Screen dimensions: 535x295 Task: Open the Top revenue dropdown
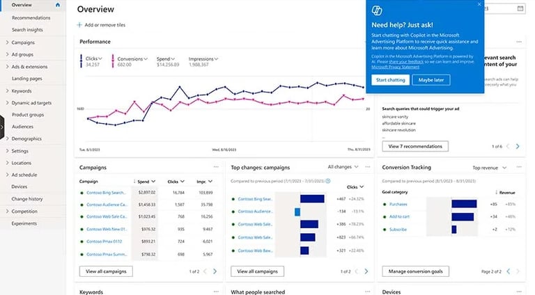490,168
